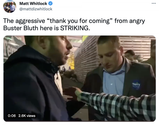This screenshot has width=159, height=126.
Task: Click the background person behind the blue shirt
Action: [x=130, y=56]
